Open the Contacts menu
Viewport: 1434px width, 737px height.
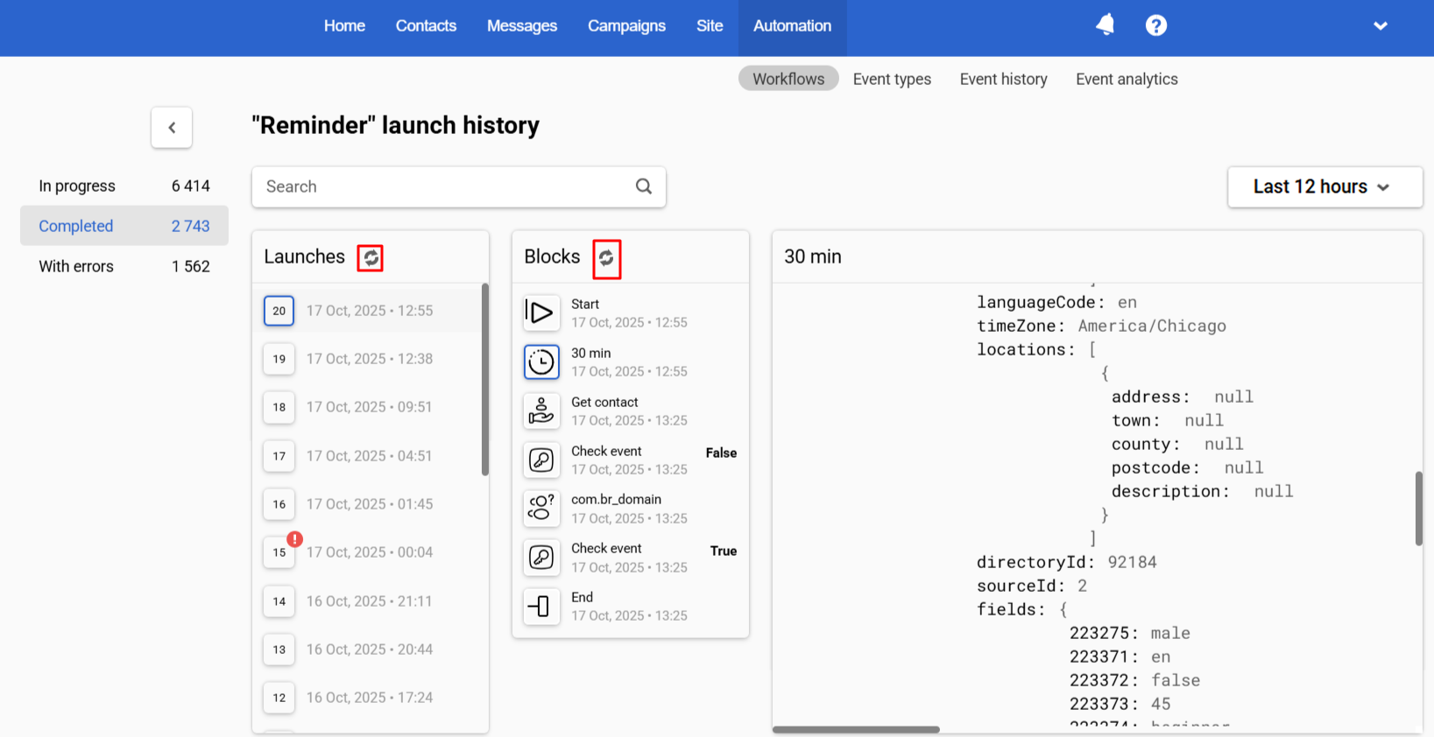(x=426, y=26)
